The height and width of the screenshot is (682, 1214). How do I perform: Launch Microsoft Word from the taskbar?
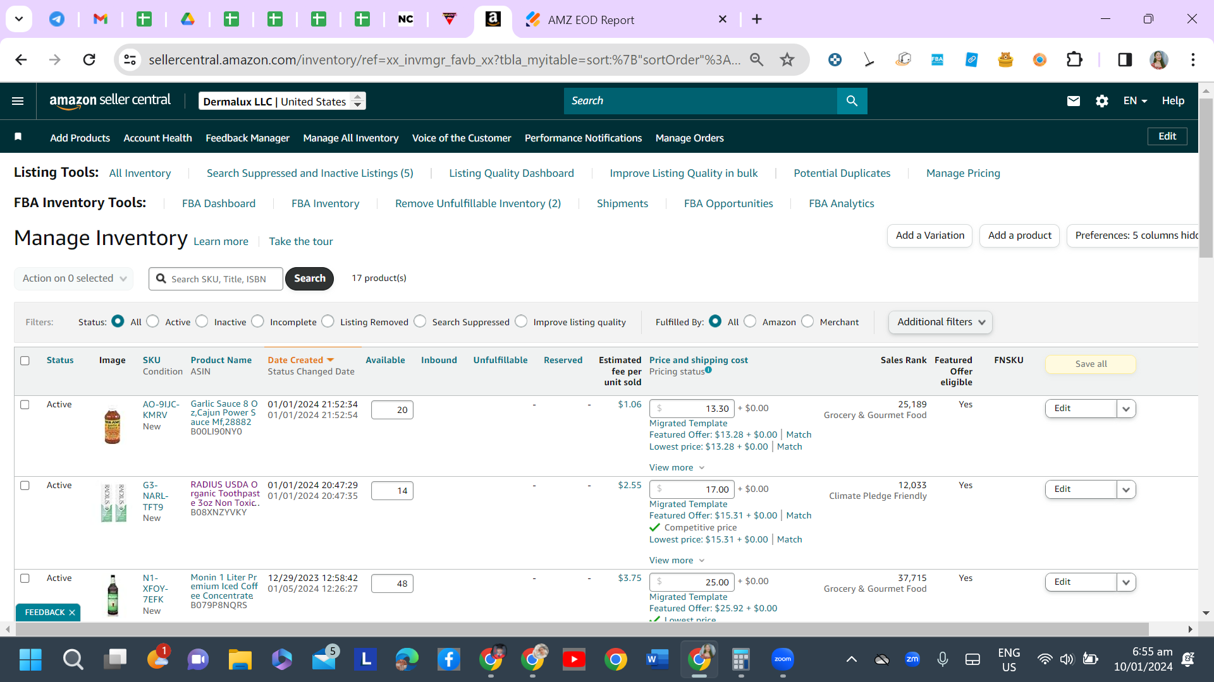[658, 660]
